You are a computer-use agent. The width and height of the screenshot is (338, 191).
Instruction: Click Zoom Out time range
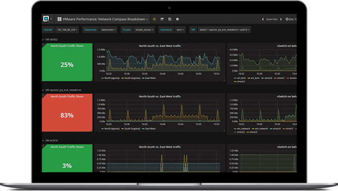coord(272,19)
